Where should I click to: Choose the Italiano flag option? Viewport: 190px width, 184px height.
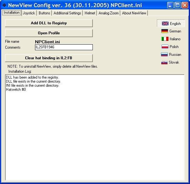(165, 39)
